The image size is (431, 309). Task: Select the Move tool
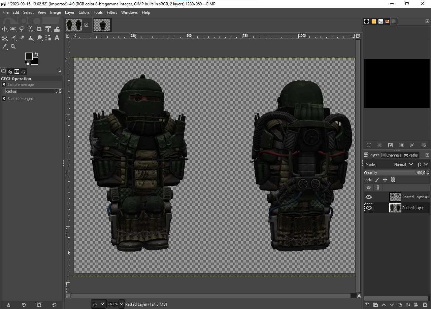tap(4, 29)
